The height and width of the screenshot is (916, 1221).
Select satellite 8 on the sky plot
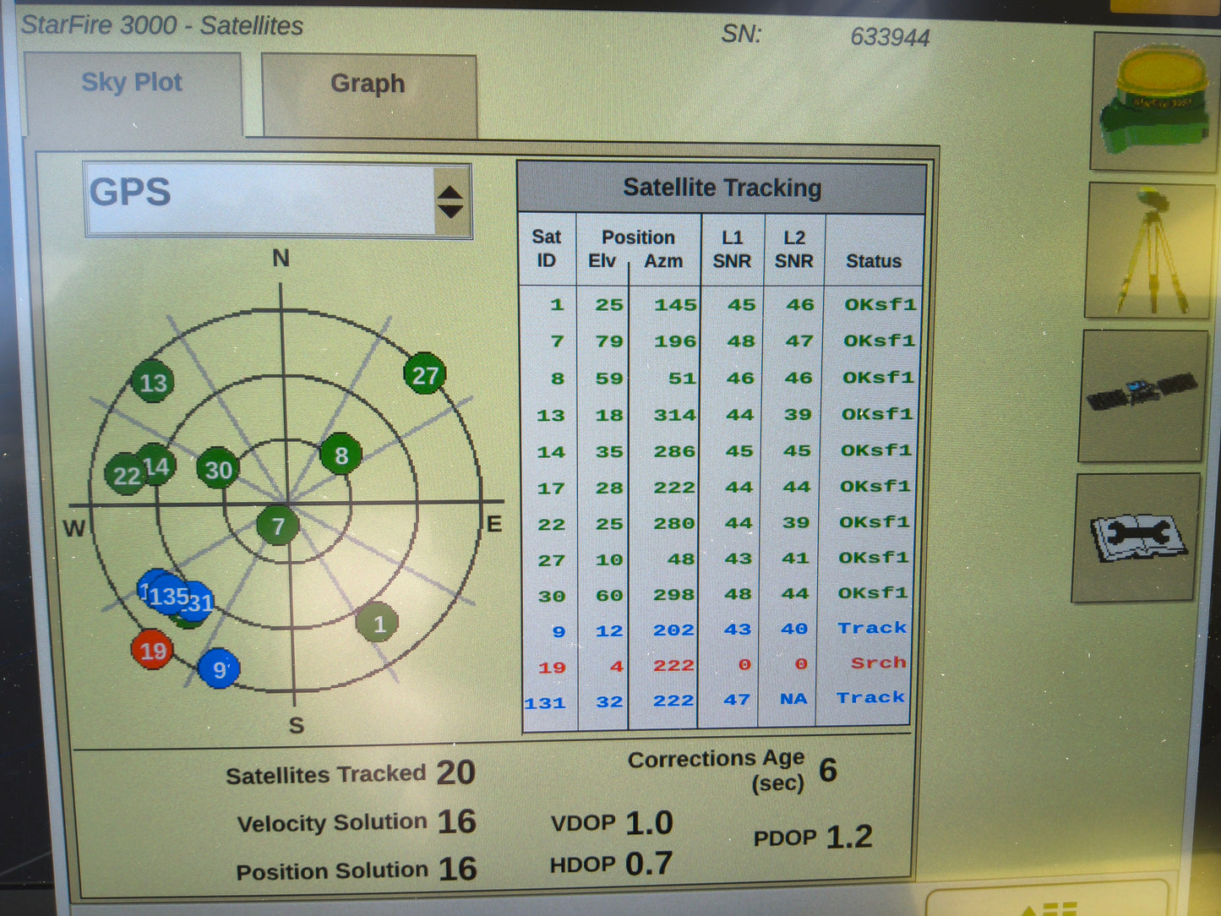(341, 455)
